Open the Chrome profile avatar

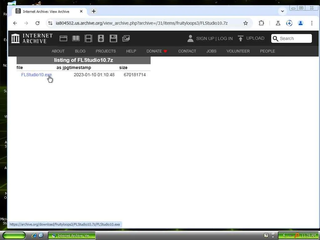point(300,23)
